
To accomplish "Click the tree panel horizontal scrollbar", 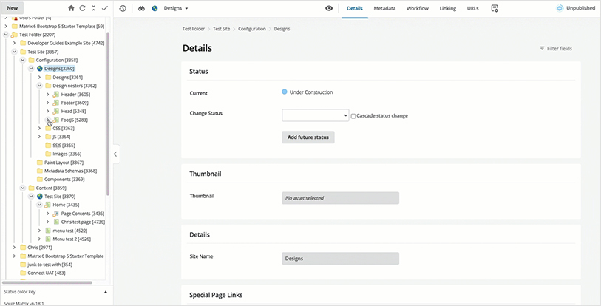I will [47, 282].
